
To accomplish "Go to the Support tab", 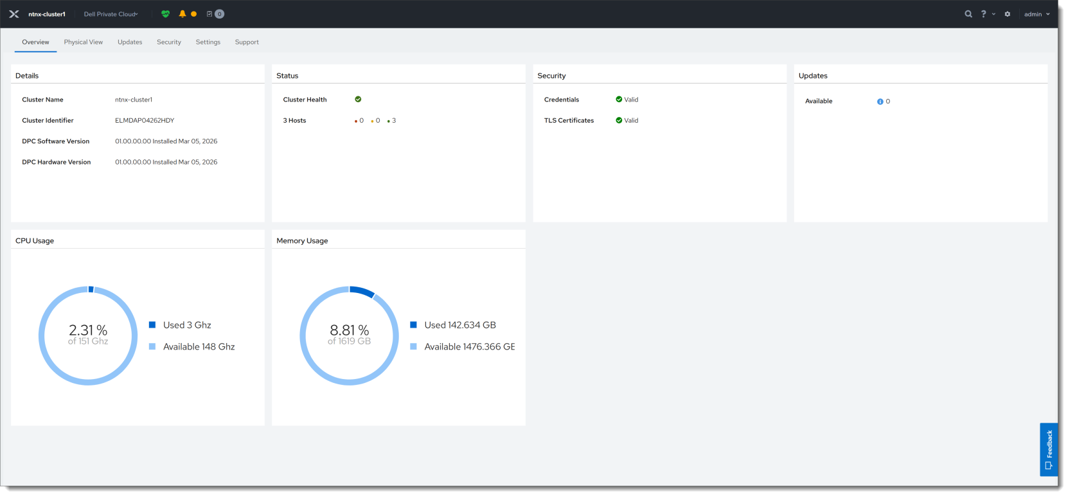I will 247,42.
